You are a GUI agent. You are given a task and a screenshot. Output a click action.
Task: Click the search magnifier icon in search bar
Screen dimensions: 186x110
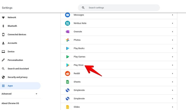point(83,8)
